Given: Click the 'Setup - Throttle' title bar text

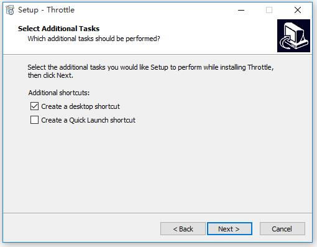Looking at the screenshot, I should click(46, 10).
